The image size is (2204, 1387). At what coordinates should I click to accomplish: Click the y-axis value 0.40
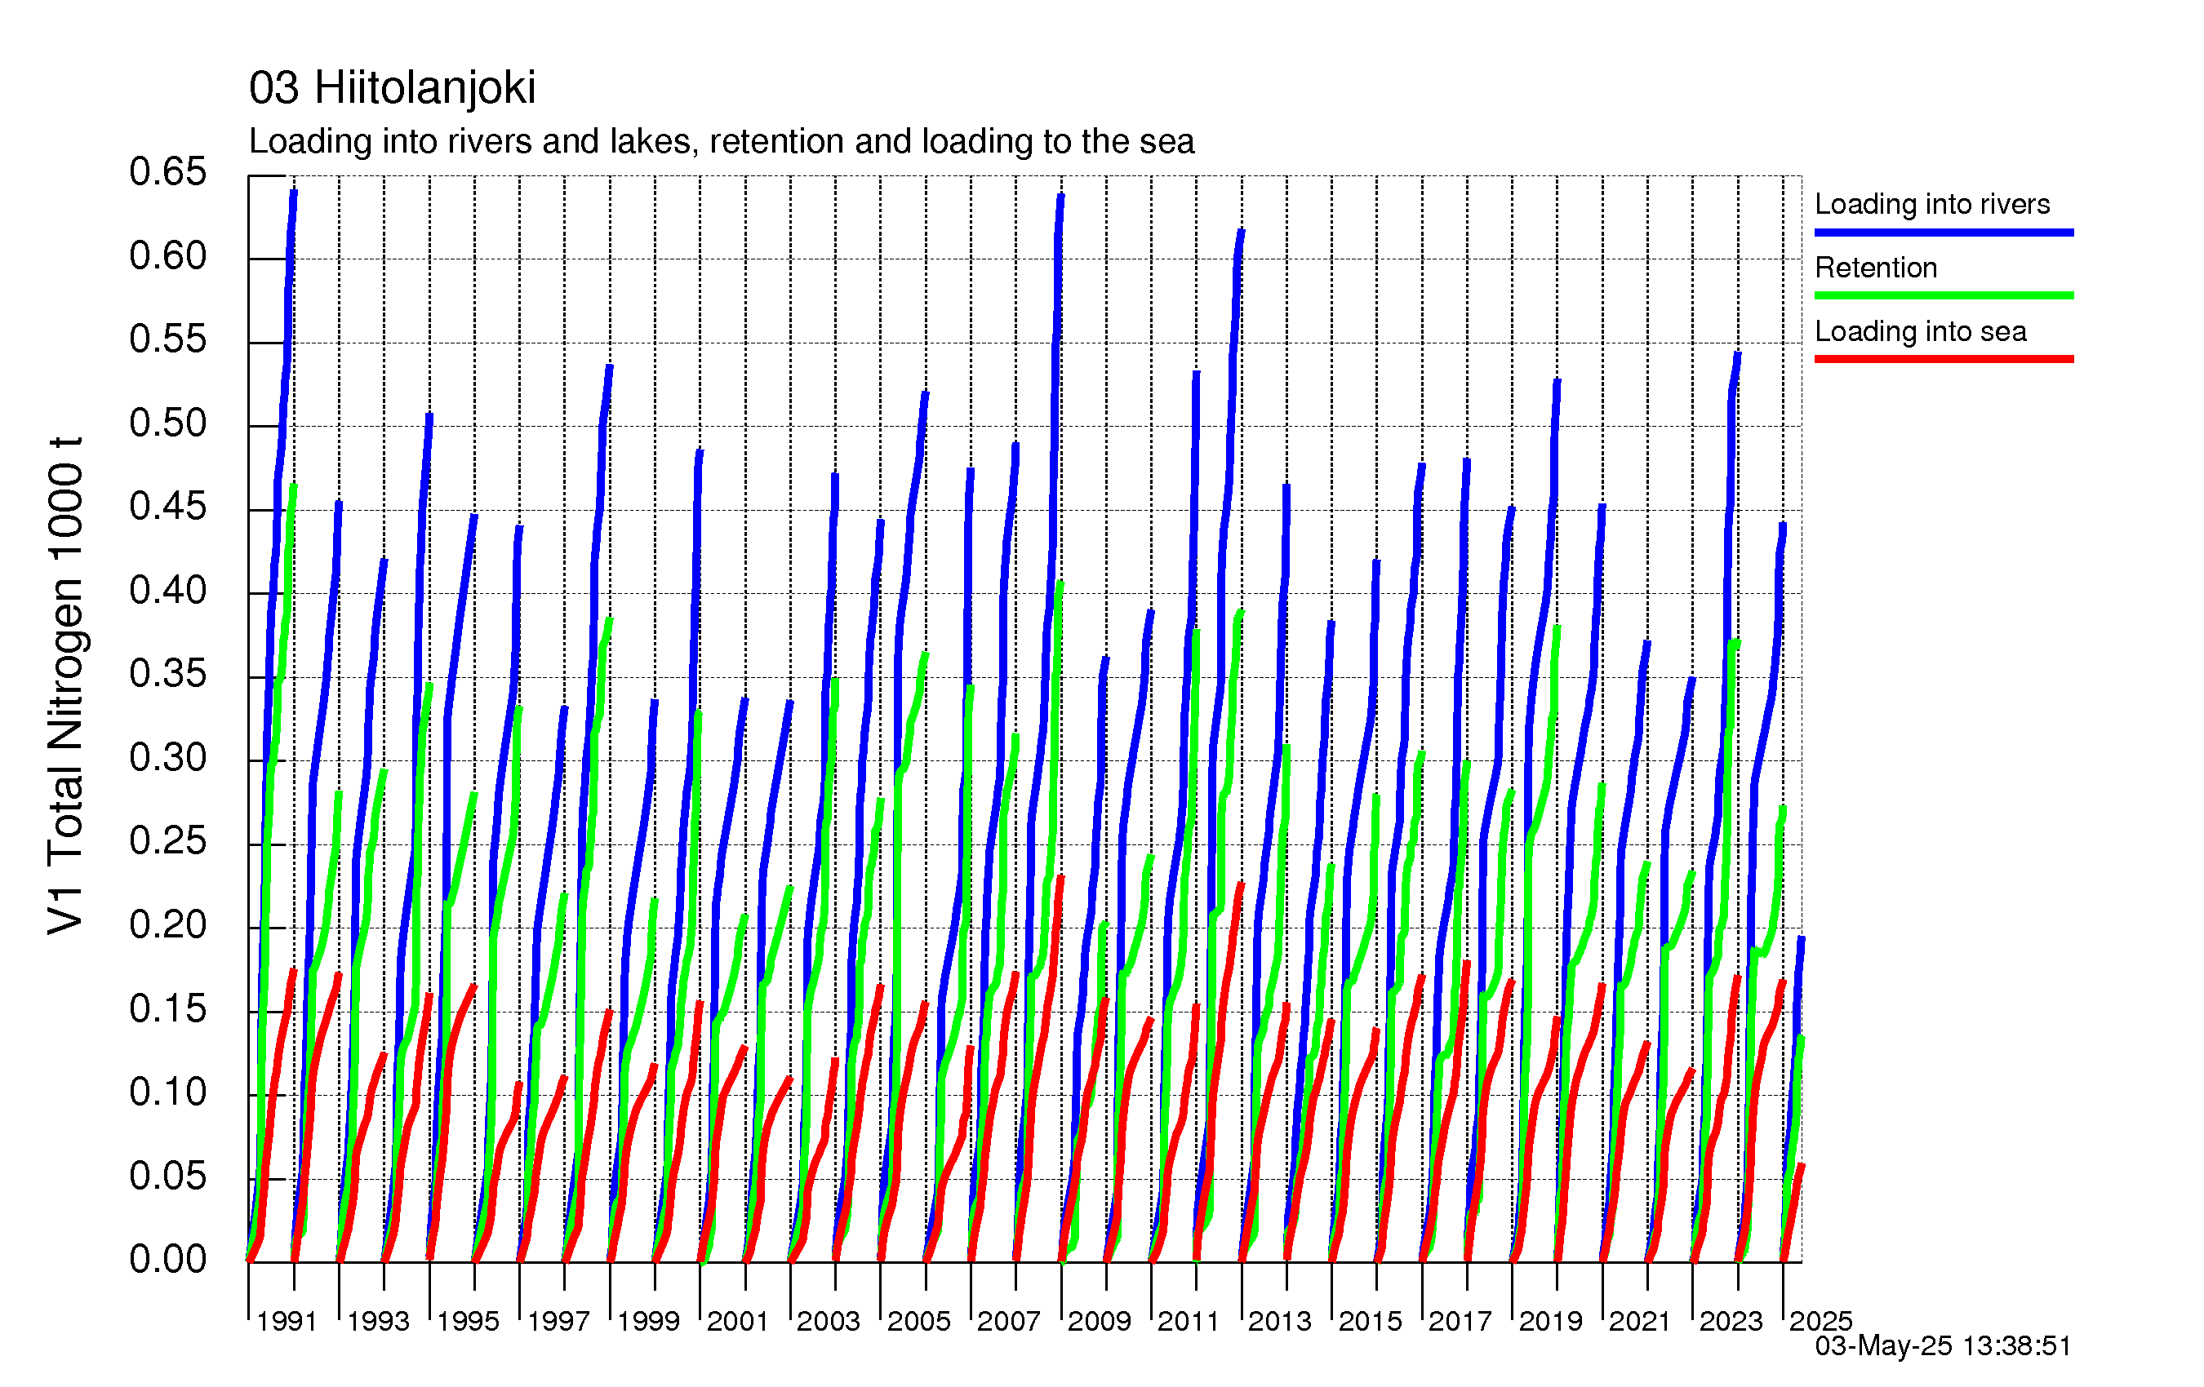(x=167, y=590)
